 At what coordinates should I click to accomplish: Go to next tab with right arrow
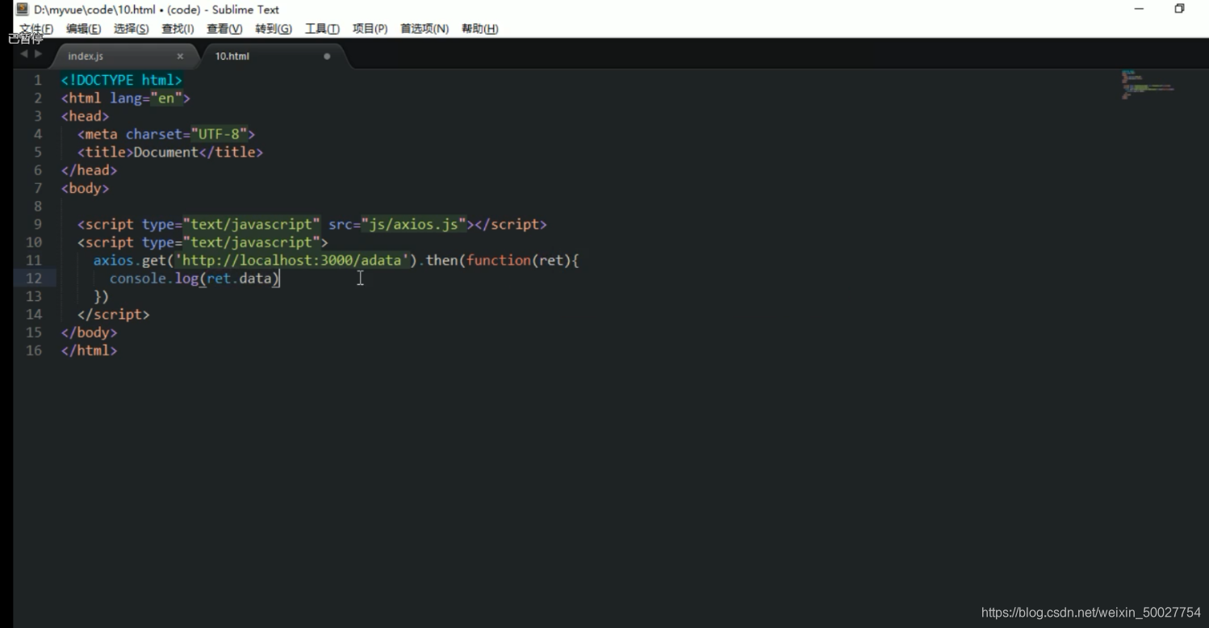point(38,54)
